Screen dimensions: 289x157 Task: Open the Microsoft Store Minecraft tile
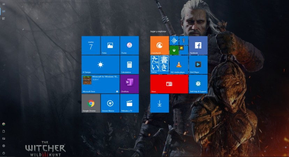tap(101, 84)
